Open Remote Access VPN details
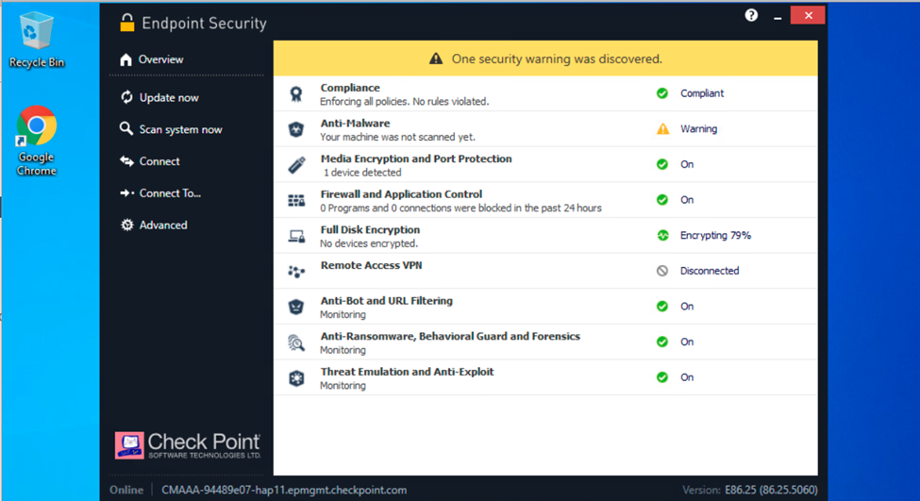The image size is (920, 501). pyautogui.click(x=372, y=265)
